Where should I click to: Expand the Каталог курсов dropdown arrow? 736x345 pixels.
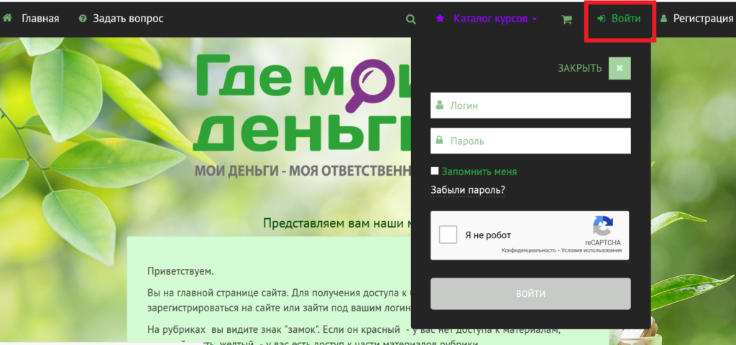click(x=535, y=19)
